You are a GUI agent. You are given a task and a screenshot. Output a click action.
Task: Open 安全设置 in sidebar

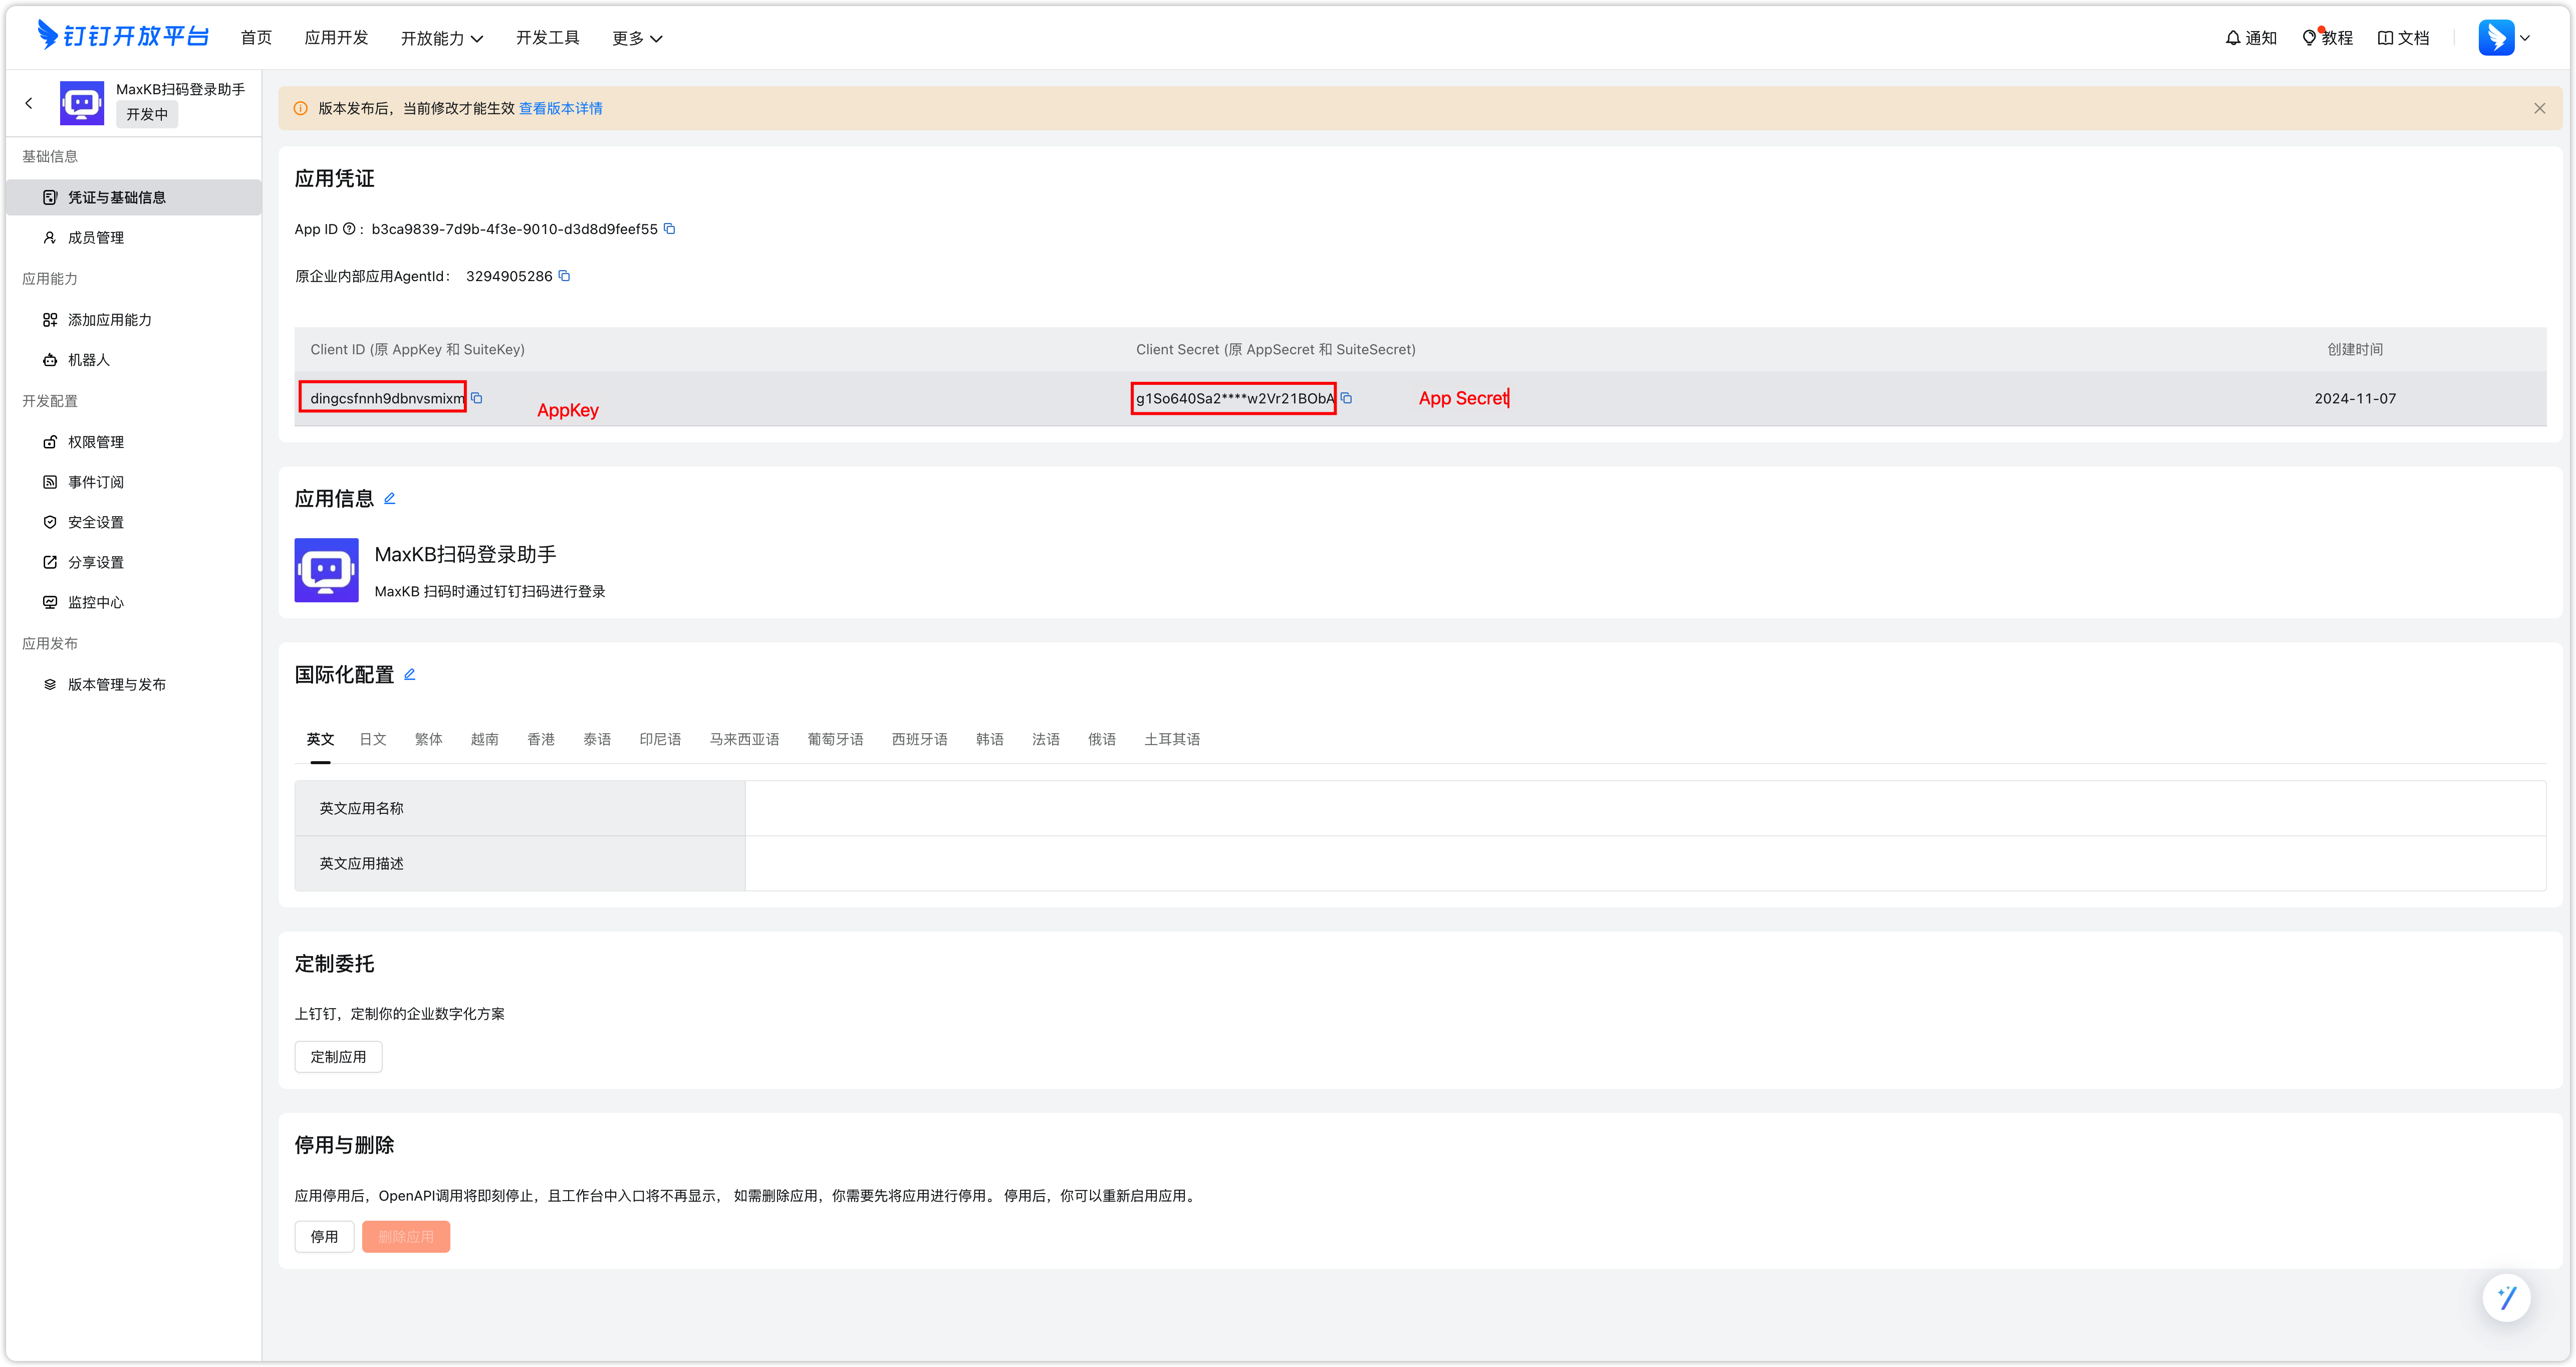[x=134, y=522]
